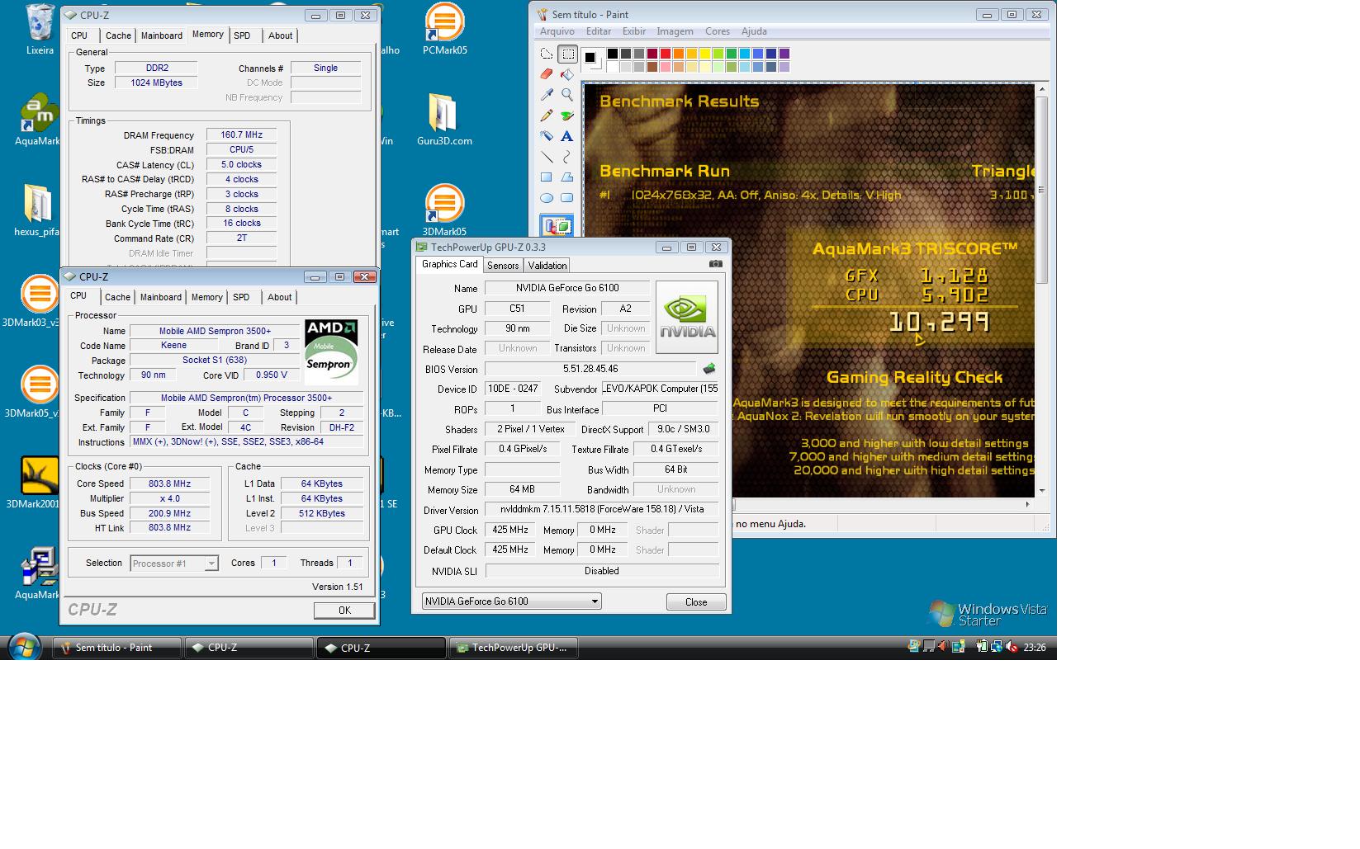Switch to Sensors tab in GPU-Z
This screenshot has height=849, width=1360.
503,265
